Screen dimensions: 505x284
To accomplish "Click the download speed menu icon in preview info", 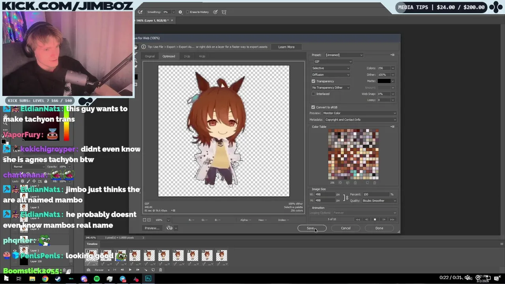I will [173, 211].
